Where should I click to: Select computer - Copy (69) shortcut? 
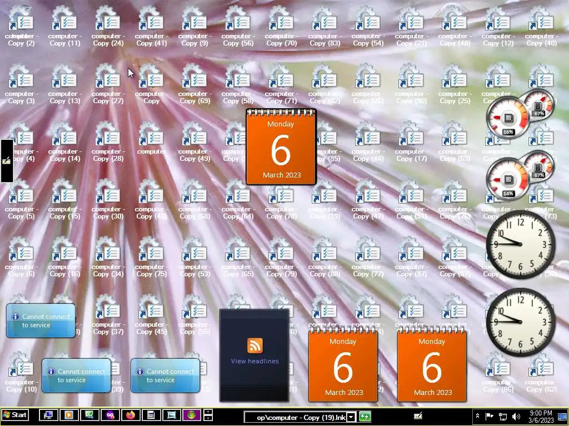pos(194,84)
